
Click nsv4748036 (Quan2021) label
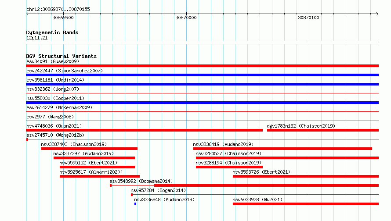[54, 126]
